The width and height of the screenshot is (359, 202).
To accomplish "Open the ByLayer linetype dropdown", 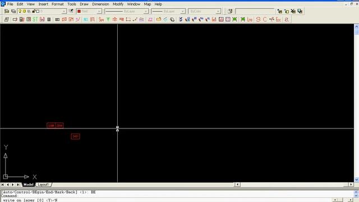I will click(146, 11).
